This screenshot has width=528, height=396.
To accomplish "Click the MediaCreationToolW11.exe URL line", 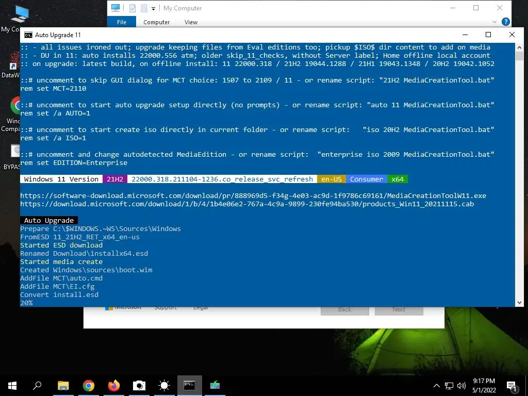I will [253, 195].
